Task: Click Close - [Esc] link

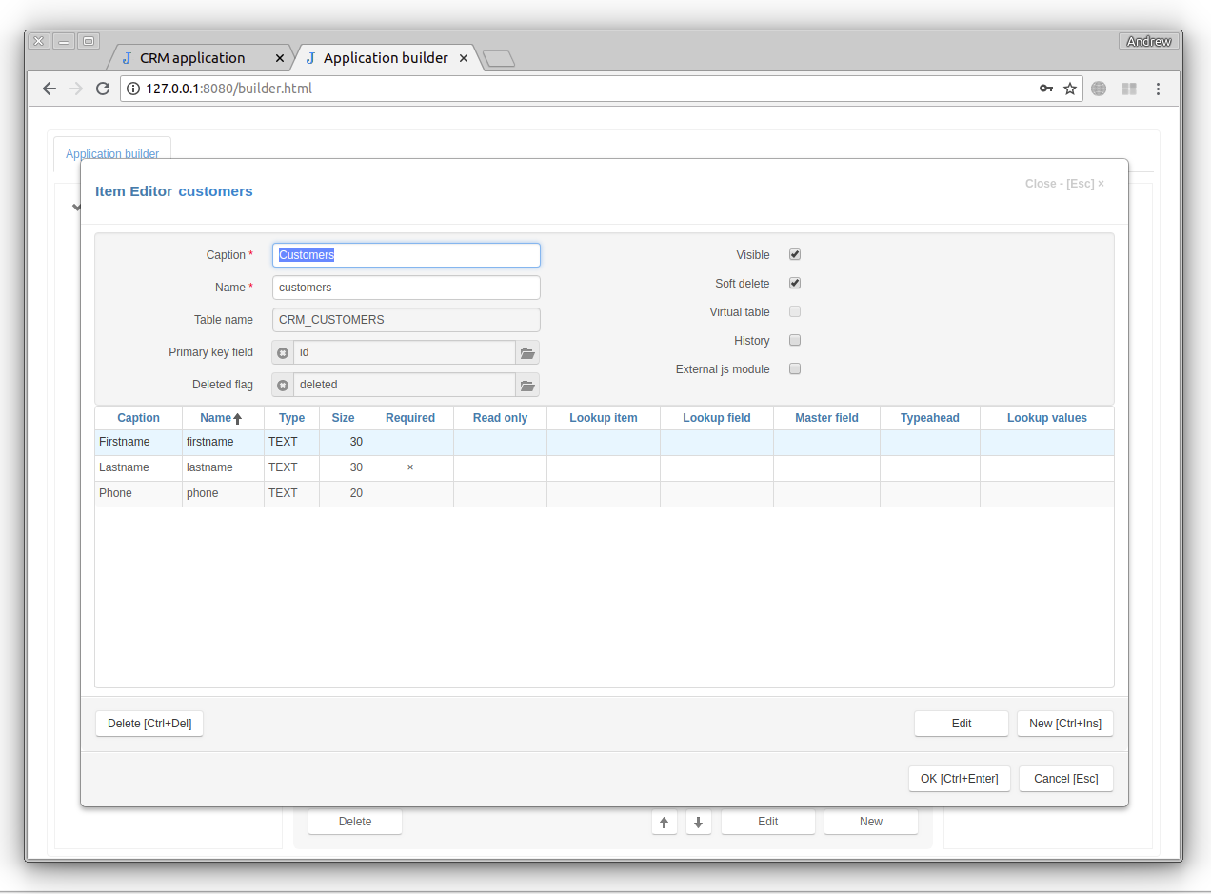Action: pyautogui.click(x=1064, y=184)
